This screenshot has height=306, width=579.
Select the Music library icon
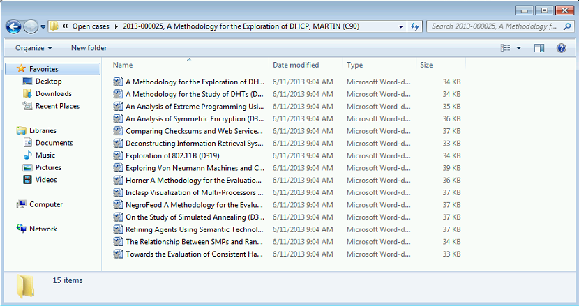(28, 155)
